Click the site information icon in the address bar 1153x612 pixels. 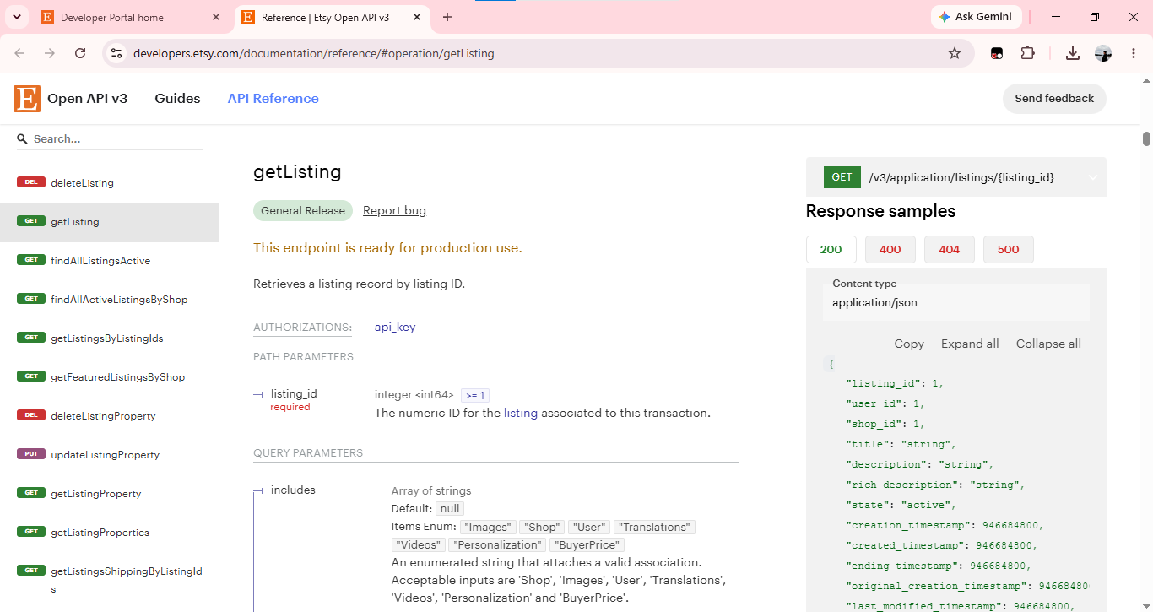(117, 53)
